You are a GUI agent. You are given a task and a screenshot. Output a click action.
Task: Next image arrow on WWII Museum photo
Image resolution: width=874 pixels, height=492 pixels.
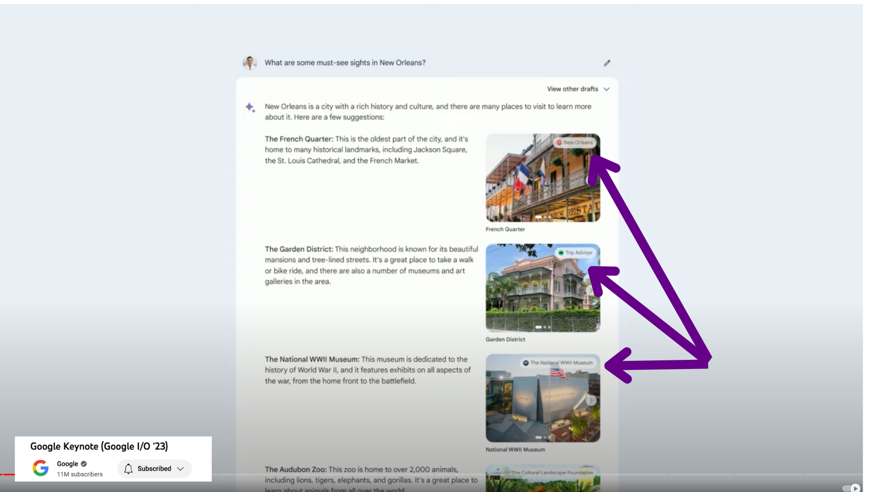591,400
